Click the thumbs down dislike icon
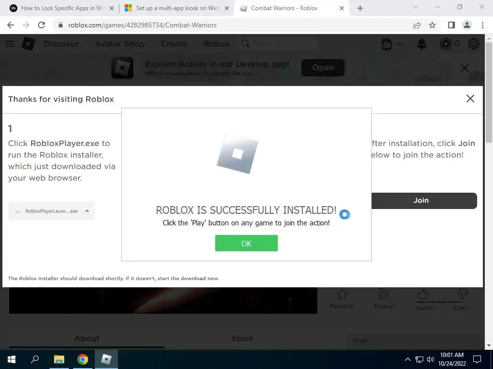 [x=462, y=295]
